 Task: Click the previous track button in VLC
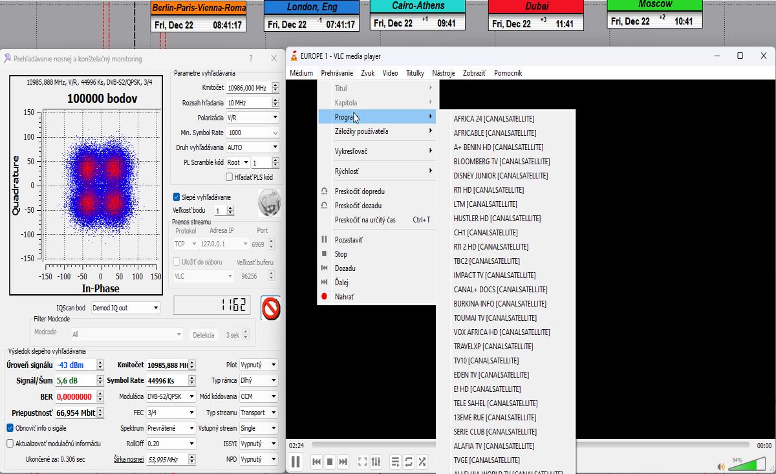click(x=316, y=461)
